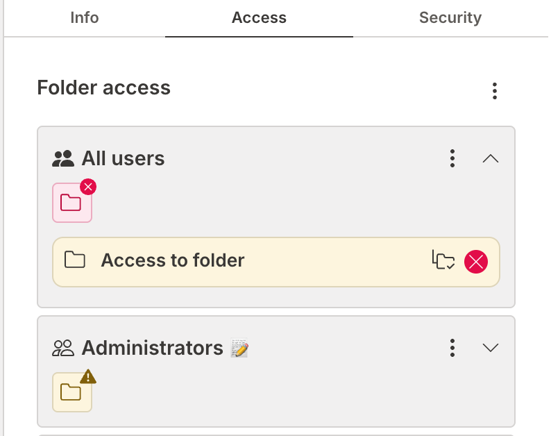The image size is (551, 436).
Task: Select the Access tab
Action: tap(259, 18)
